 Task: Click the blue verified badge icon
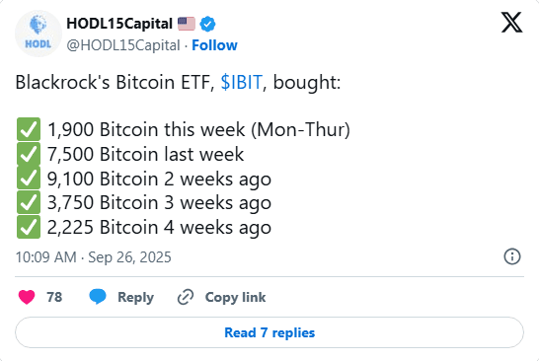coord(207,24)
